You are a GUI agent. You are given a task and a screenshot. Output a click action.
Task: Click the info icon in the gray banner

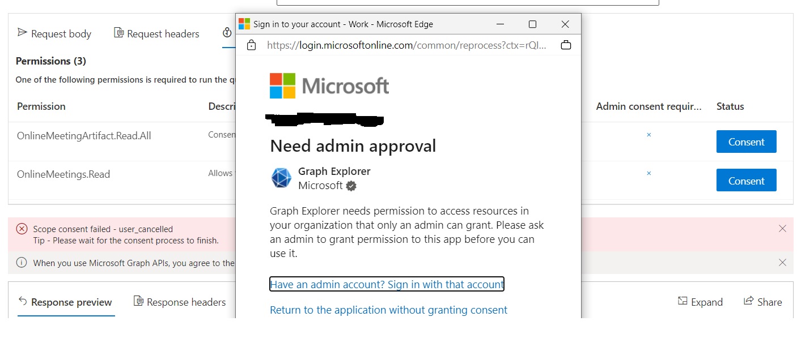(x=22, y=263)
